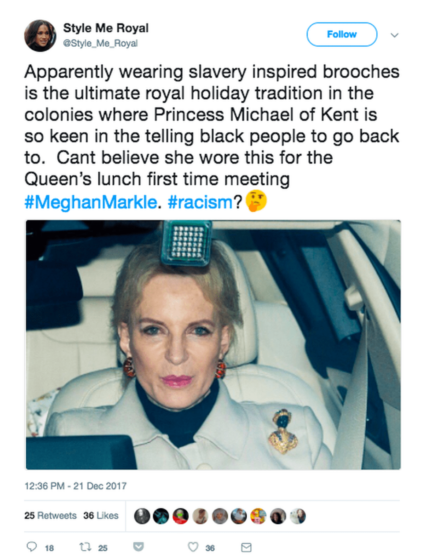View the list of 25 Retweets
Viewport: 423px width, 560px height.
coord(50,515)
